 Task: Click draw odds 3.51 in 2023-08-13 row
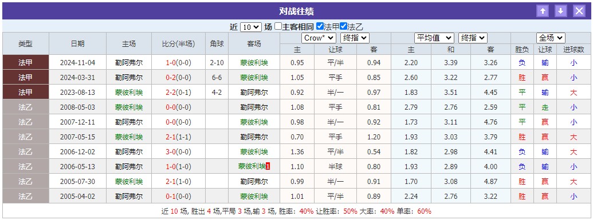[451, 92]
